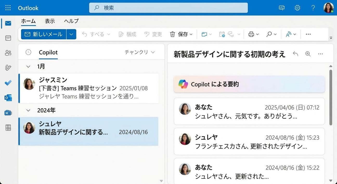The image size is (337, 184).
Task: Click the read aloud toolbar icon
Action: (288, 34)
